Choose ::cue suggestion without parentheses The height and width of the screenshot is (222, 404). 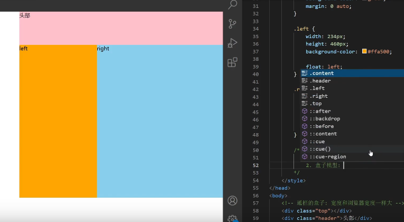coord(353,141)
